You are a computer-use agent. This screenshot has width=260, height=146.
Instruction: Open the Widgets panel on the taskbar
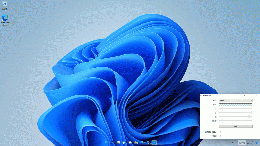[x=124, y=143]
